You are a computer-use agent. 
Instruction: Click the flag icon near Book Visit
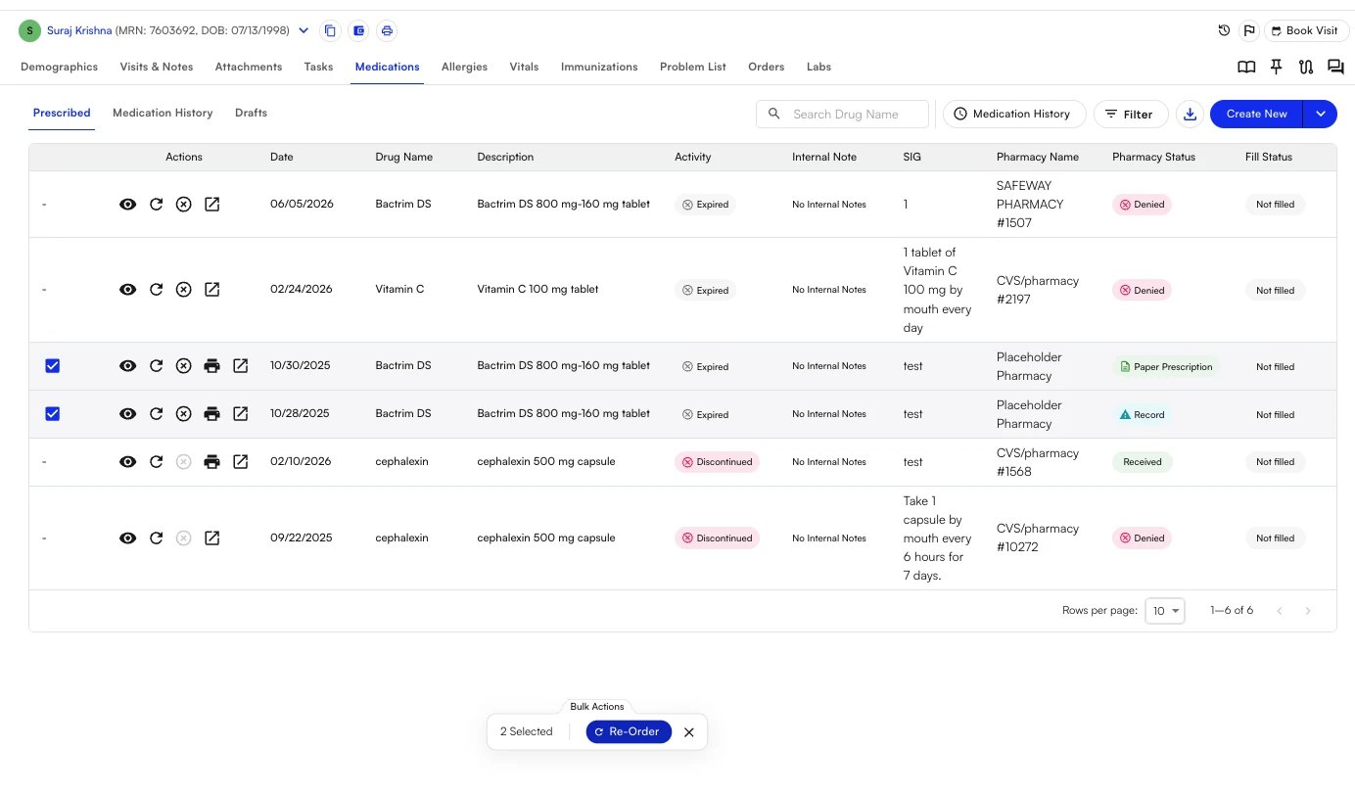point(1249,30)
